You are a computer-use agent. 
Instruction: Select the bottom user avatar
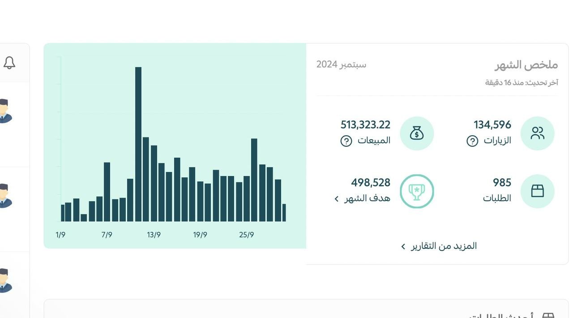click(4, 280)
